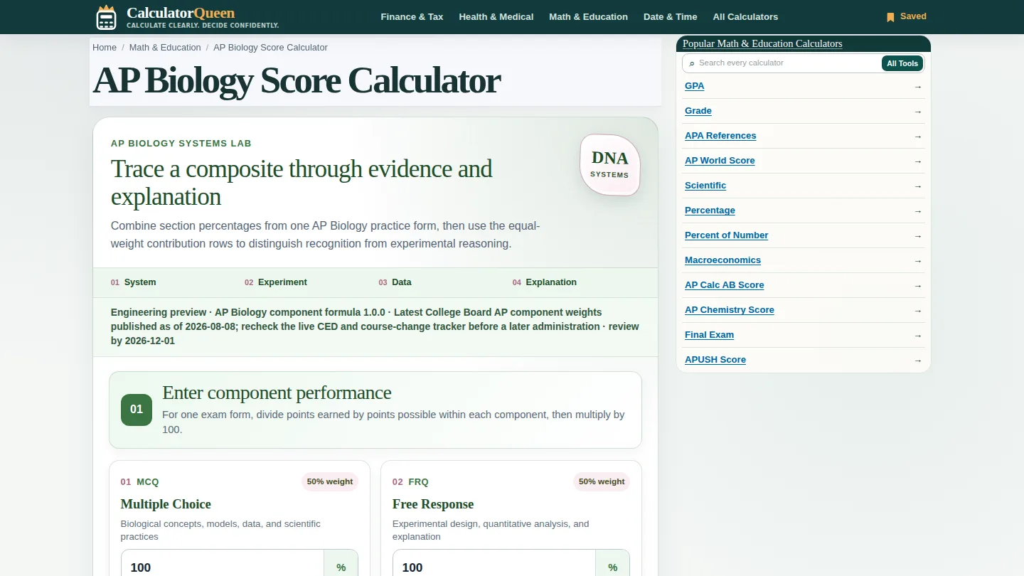Viewport: 1024px width, 576px height.
Task: Open the All Calculators nav item
Action: pos(745,17)
